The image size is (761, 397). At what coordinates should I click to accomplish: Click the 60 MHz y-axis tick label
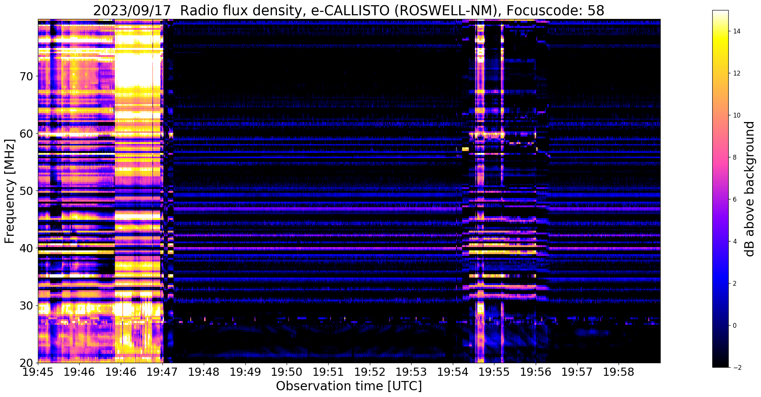pos(26,134)
